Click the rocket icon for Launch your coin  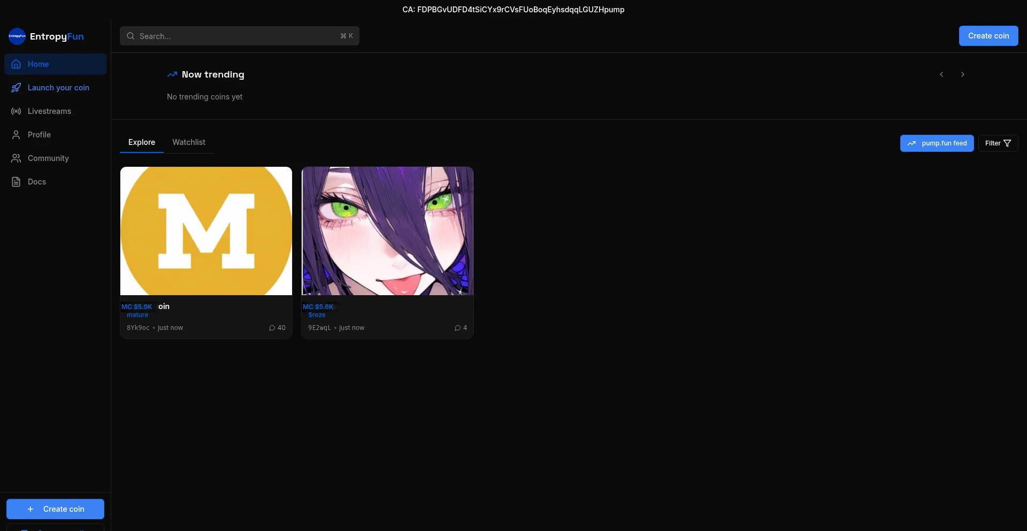point(16,87)
